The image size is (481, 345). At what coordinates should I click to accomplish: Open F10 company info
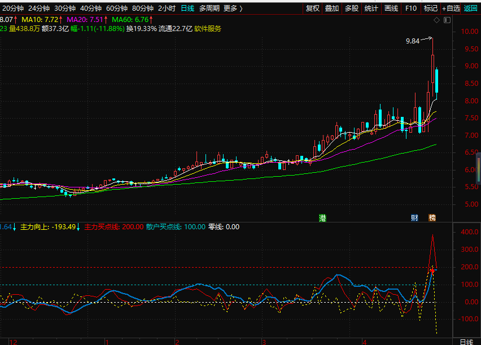coord(411,8)
